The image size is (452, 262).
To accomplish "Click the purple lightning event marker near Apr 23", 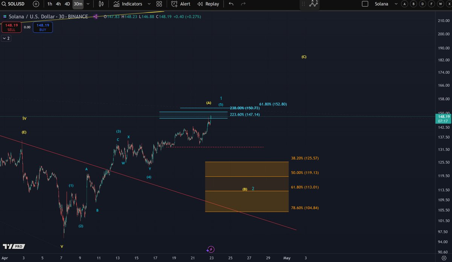I will point(211,249).
